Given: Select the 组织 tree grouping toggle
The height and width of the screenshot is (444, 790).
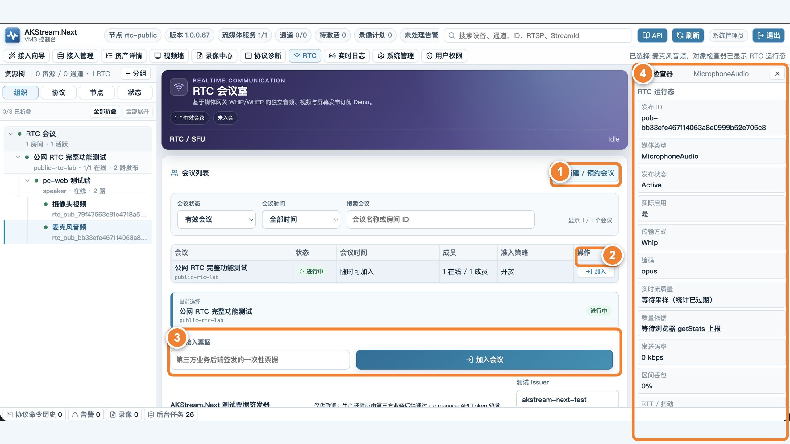Looking at the screenshot, I should (x=21, y=92).
